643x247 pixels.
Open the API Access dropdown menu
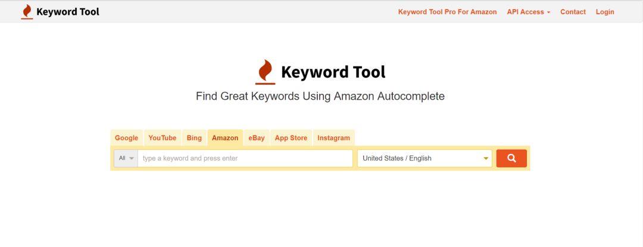(x=529, y=12)
